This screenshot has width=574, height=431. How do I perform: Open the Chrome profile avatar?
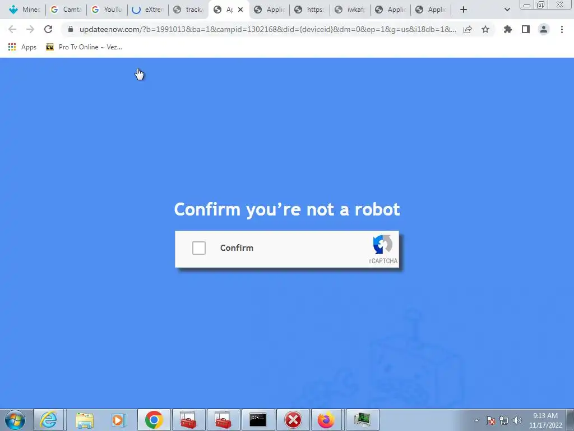[544, 29]
